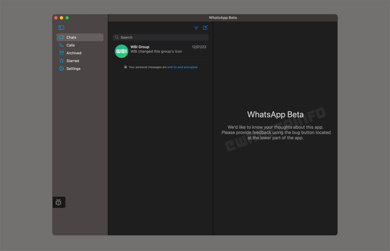Start a new chat with compose icon
This screenshot has width=390, height=251.
pyautogui.click(x=205, y=28)
